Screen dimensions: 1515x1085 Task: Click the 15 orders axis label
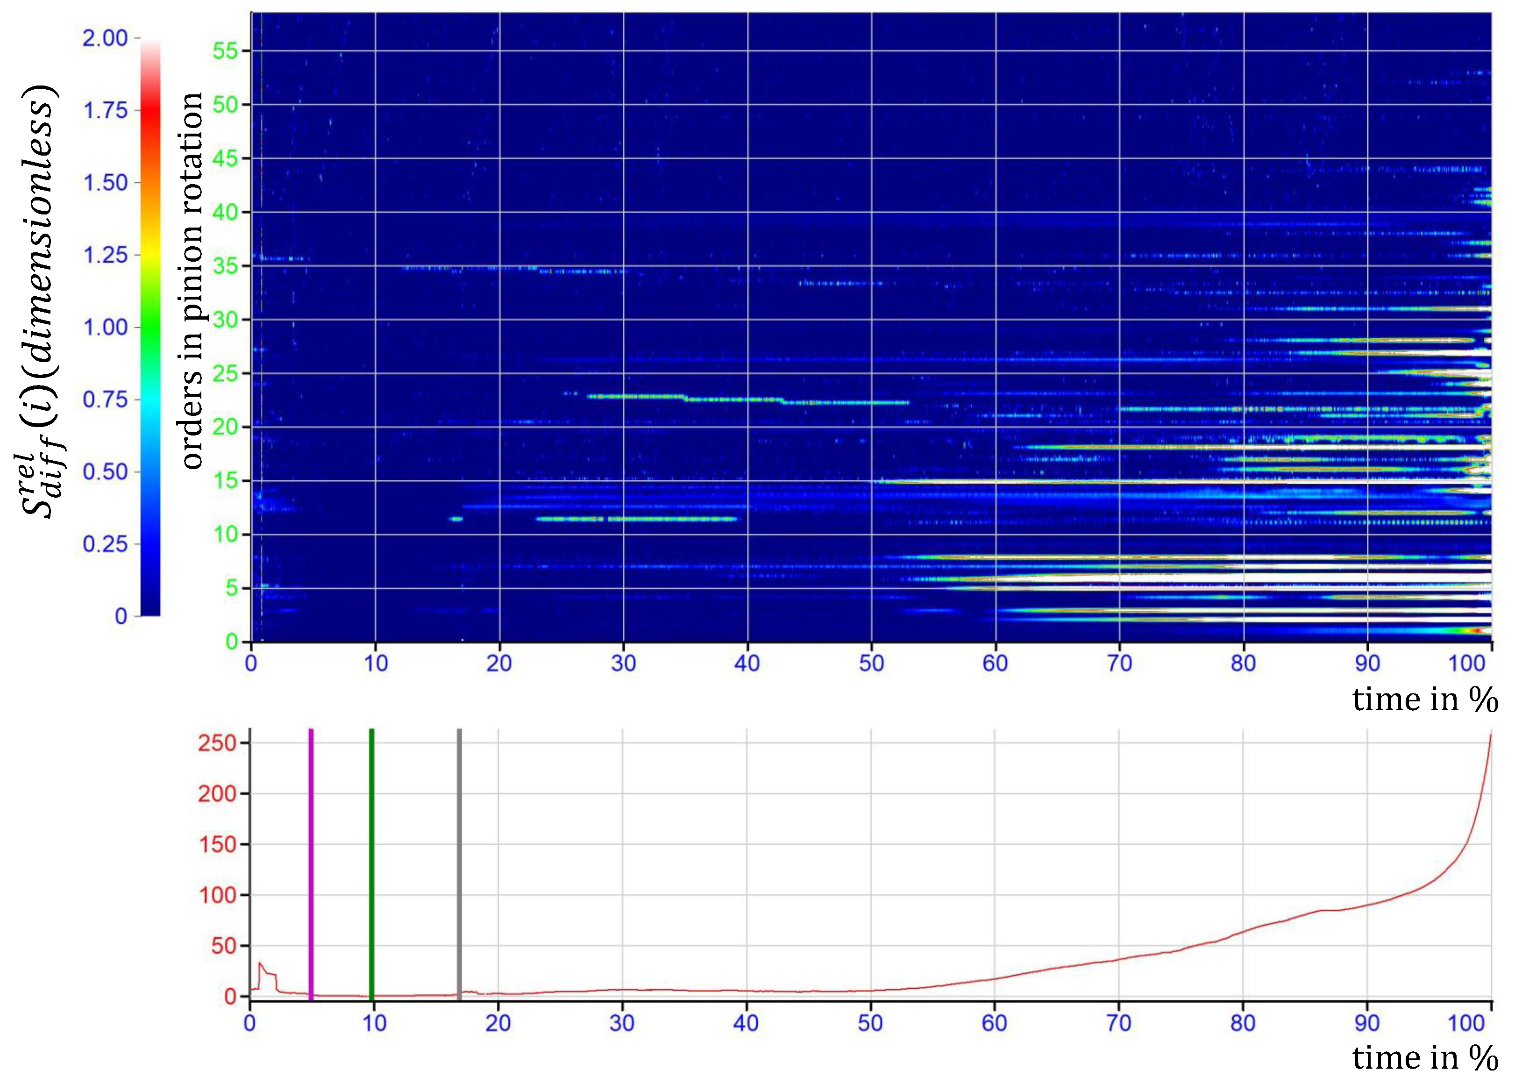[x=225, y=480]
